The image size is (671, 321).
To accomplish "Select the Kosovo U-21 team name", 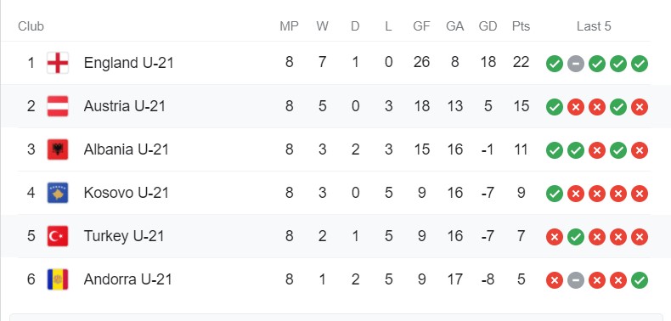I will [127, 193].
